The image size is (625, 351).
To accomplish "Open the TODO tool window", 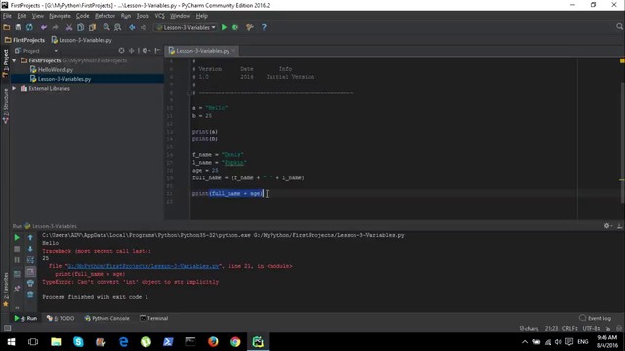I will pos(61,318).
